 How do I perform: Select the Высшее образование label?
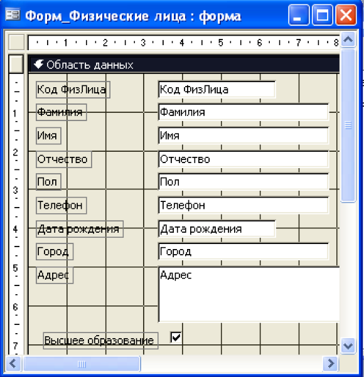(x=100, y=341)
